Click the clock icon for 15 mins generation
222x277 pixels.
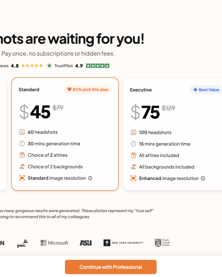133,144
